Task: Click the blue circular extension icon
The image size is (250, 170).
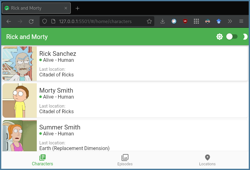Action: coord(174,21)
